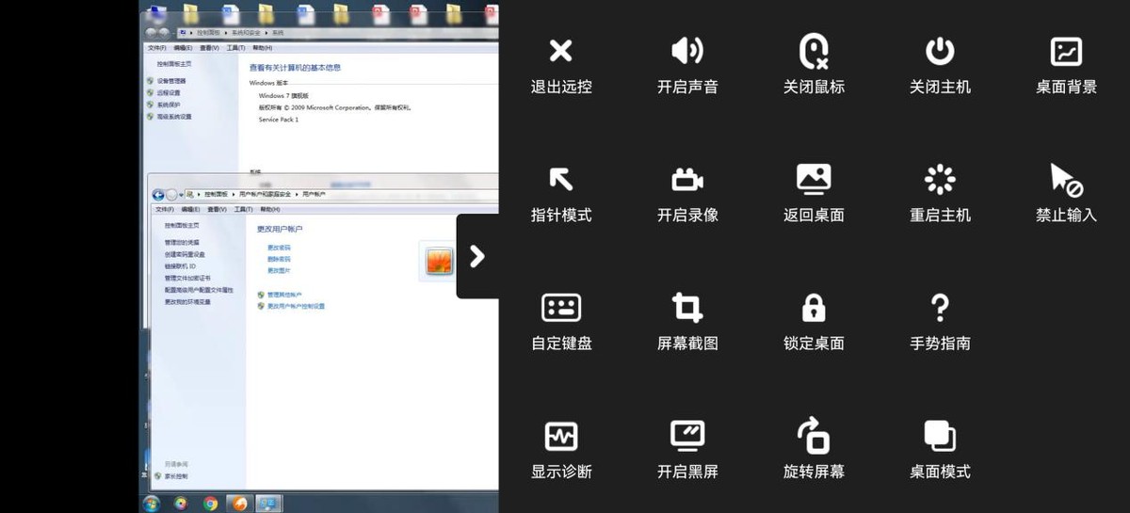Screen dimensions: 1130x513
Task: Open 查看(V) menu in User Accounts window
Action: click(x=217, y=210)
